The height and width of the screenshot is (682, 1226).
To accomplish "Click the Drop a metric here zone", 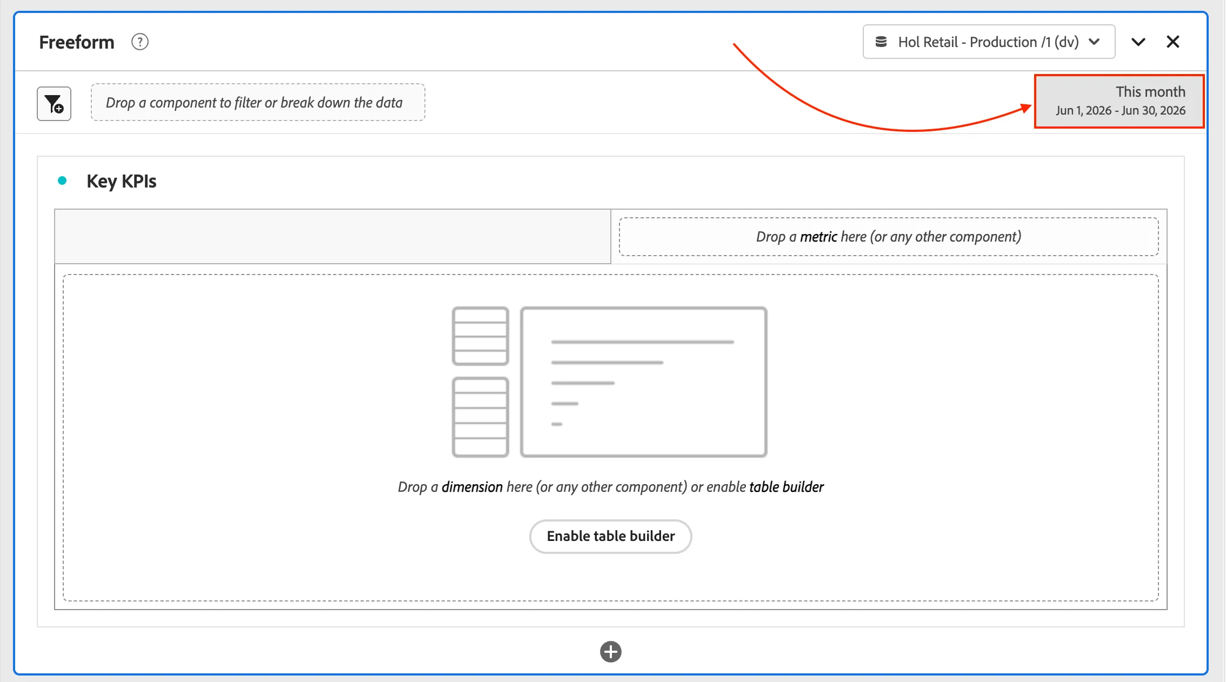I will (x=889, y=237).
